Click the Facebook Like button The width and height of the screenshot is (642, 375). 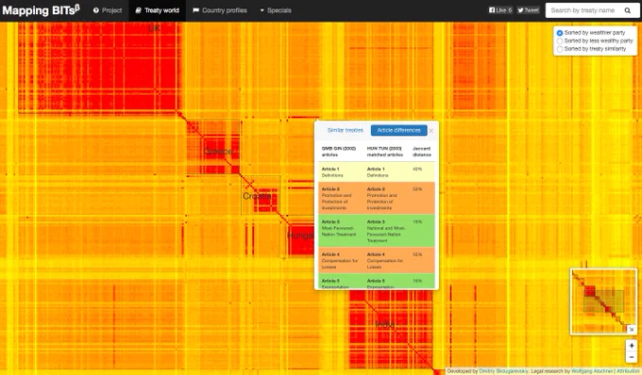click(500, 10)
